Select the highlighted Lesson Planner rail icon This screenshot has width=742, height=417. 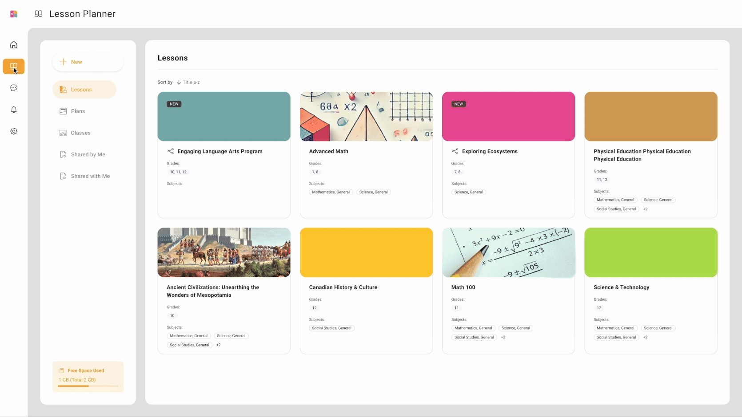click(x=14, y=67)
